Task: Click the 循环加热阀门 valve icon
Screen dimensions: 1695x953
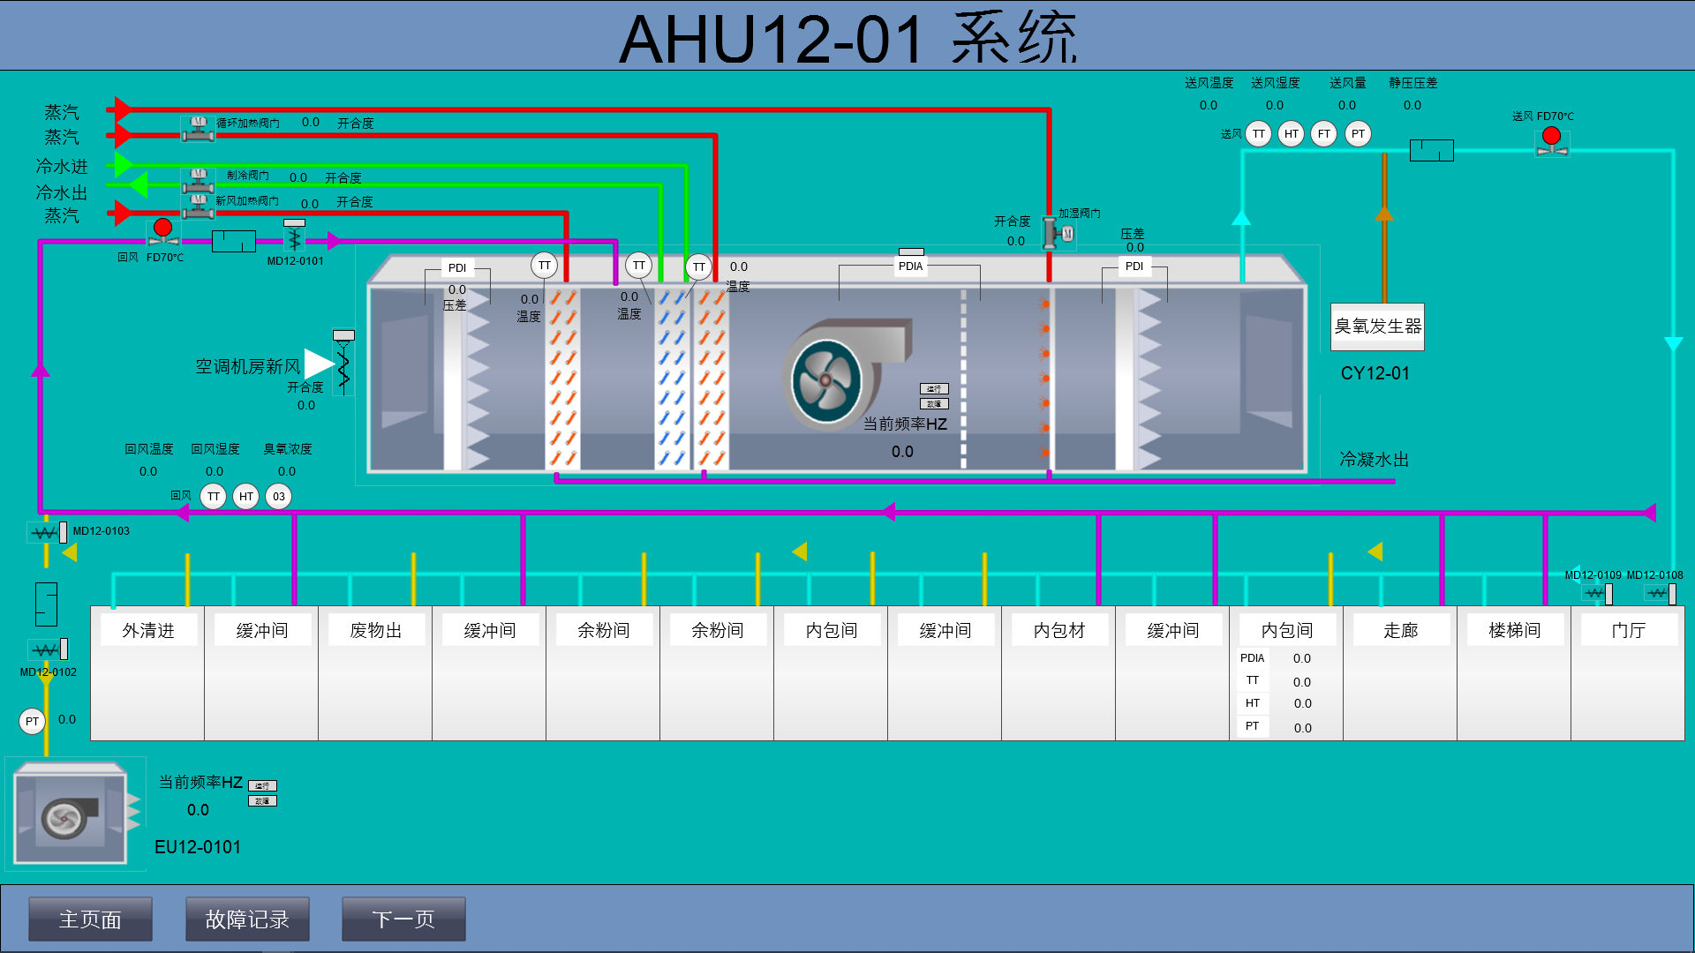Action: pos(198,128)
